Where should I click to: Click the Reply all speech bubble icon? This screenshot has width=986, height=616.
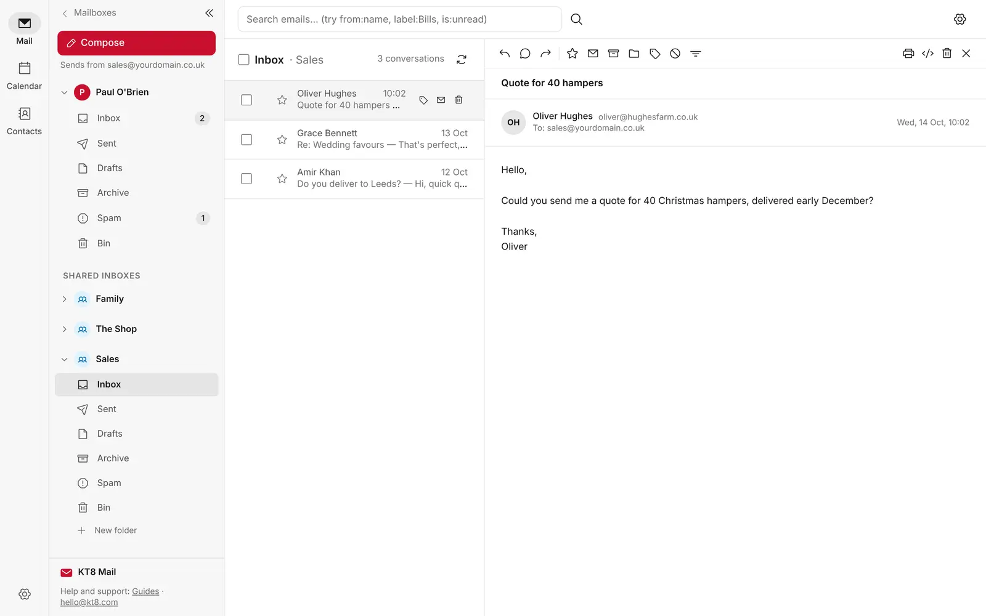point(525,54)
